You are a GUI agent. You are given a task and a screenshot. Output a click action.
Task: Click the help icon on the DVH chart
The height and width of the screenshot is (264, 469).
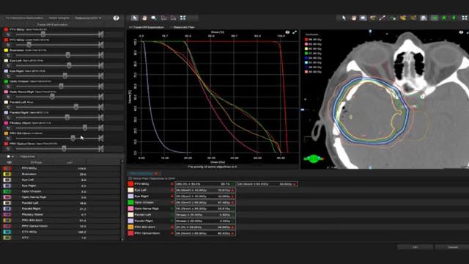[287, 32]
